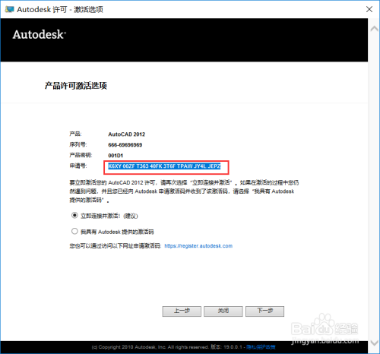Click the Autodesk logo in header

click(x=40, y=34)
